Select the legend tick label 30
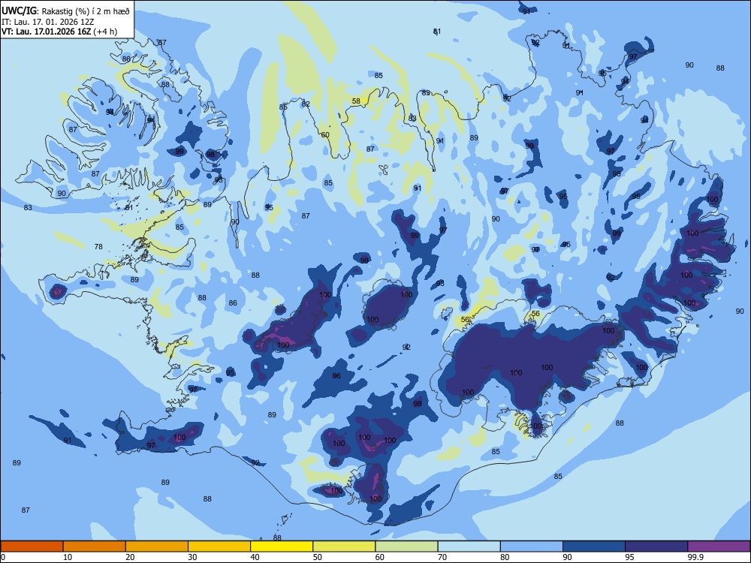The width and height of the screenshot is (751, 563). coord(192,557)
